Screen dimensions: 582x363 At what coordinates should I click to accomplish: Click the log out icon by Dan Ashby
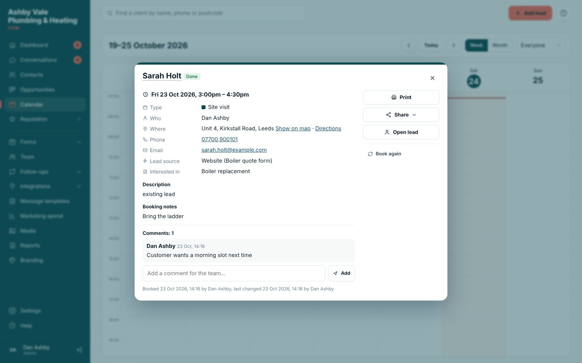coord(79,350)
